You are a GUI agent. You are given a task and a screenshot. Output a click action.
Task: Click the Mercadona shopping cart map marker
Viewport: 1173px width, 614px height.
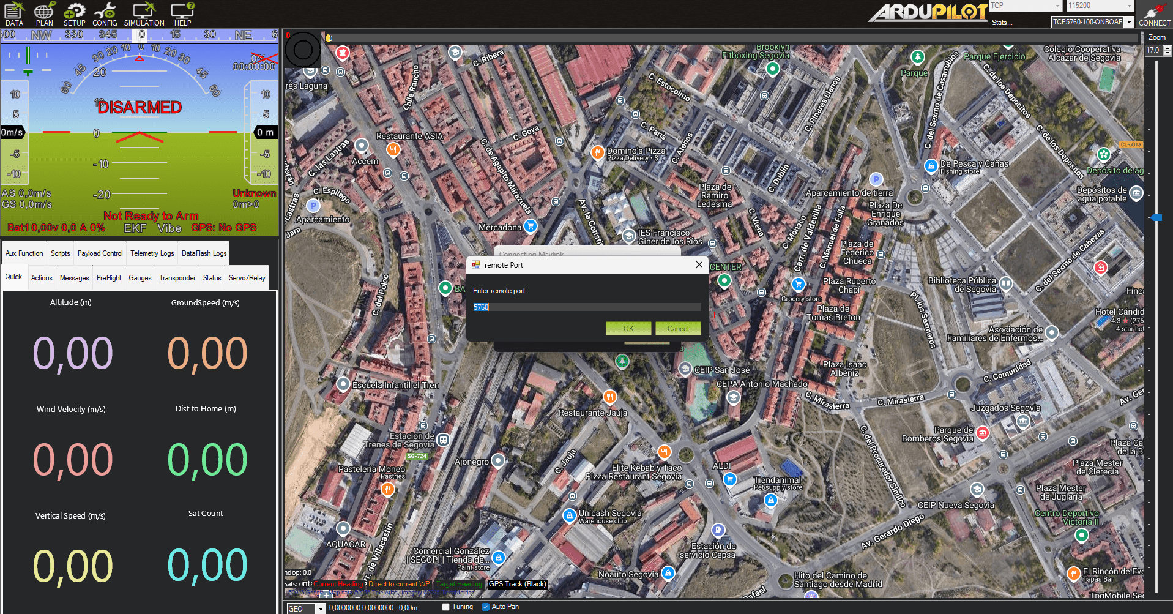pyautogui.click(x=531, y=226)
